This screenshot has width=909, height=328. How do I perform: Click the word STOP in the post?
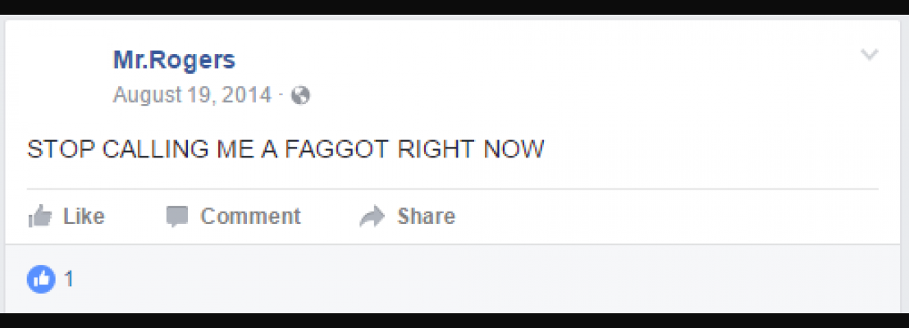(x=62, y=149)
